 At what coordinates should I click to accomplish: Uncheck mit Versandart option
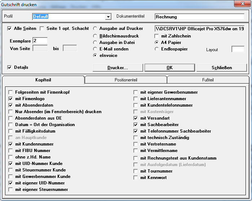pyautogui.click(x=136, y=118)
